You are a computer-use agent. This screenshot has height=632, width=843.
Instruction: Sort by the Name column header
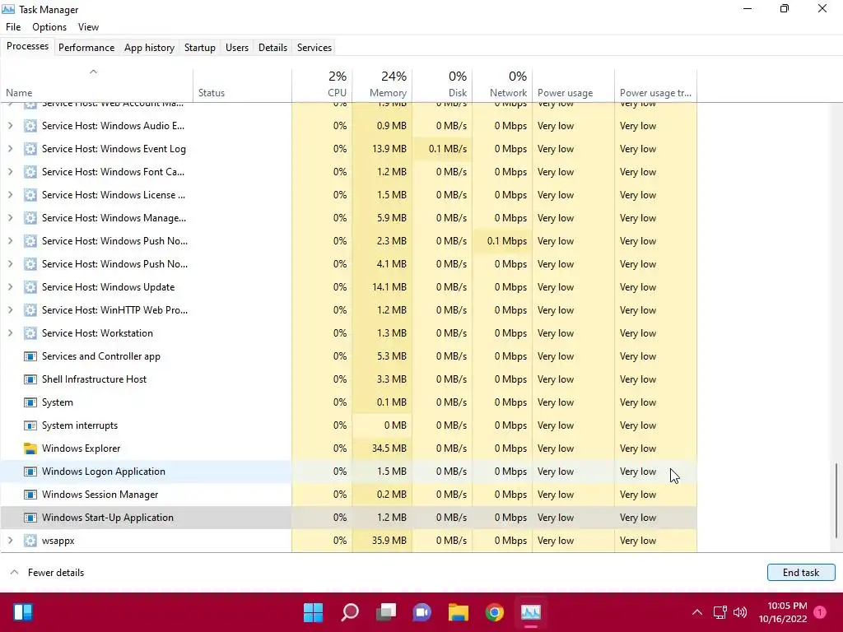click(97, 85)
